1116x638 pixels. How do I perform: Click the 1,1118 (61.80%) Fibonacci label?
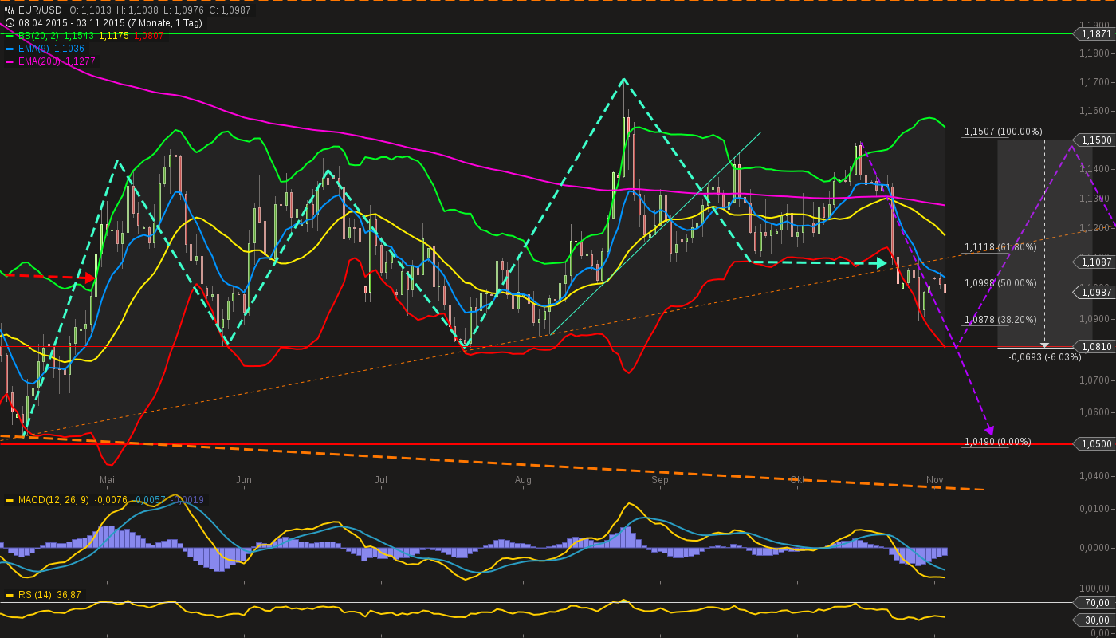pyautogui.click(x=1000, y=247)
